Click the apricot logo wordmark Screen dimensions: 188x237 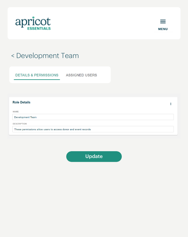(x=33, y=22)
